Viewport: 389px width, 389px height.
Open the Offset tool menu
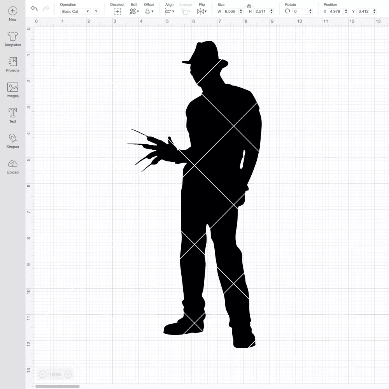[x=149, y=11]
